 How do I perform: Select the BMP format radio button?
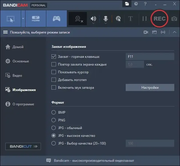point(54,112)
